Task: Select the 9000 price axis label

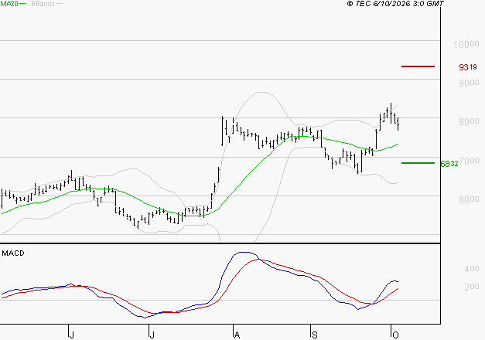Action: [x=469, y=83]
